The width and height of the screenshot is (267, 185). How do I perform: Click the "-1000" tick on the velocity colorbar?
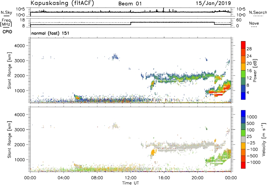(x=254, y=162)
